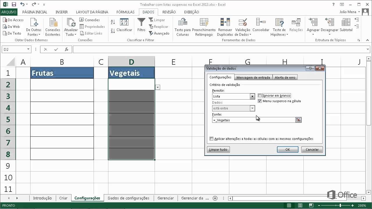This screenshot has height=209, width=372.
Task: Click the Save icon in quick access toolbar
Action: point(14,4)
